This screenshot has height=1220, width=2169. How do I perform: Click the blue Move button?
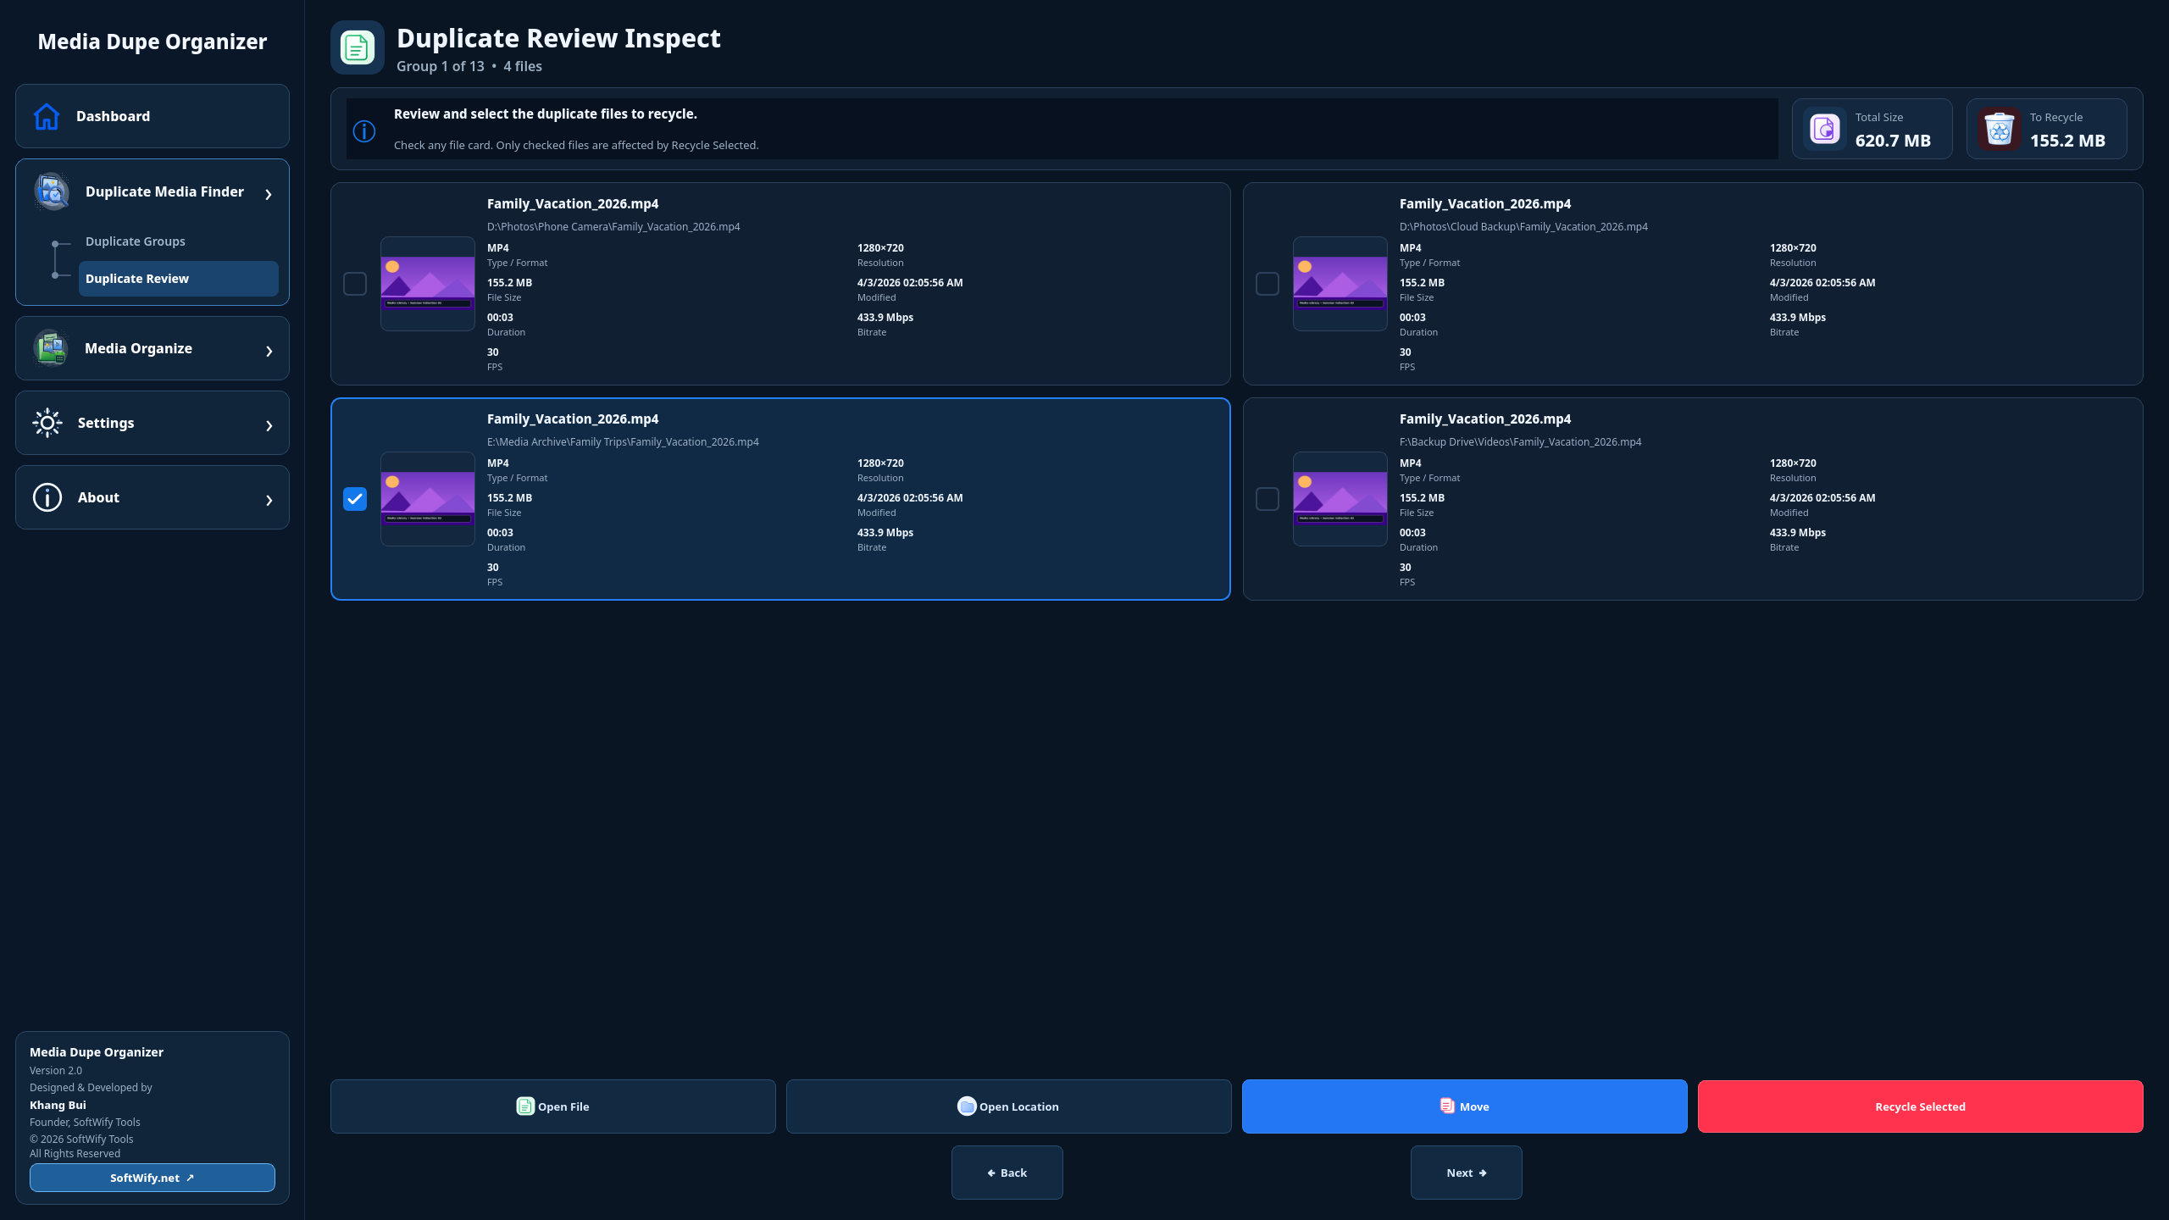(1465, 1106)
